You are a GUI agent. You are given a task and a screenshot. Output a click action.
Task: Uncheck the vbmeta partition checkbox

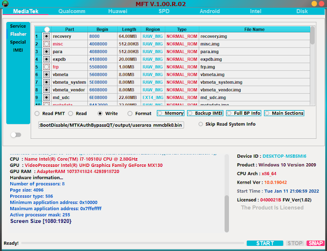46,74
